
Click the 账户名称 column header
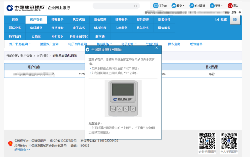(34, 67)
